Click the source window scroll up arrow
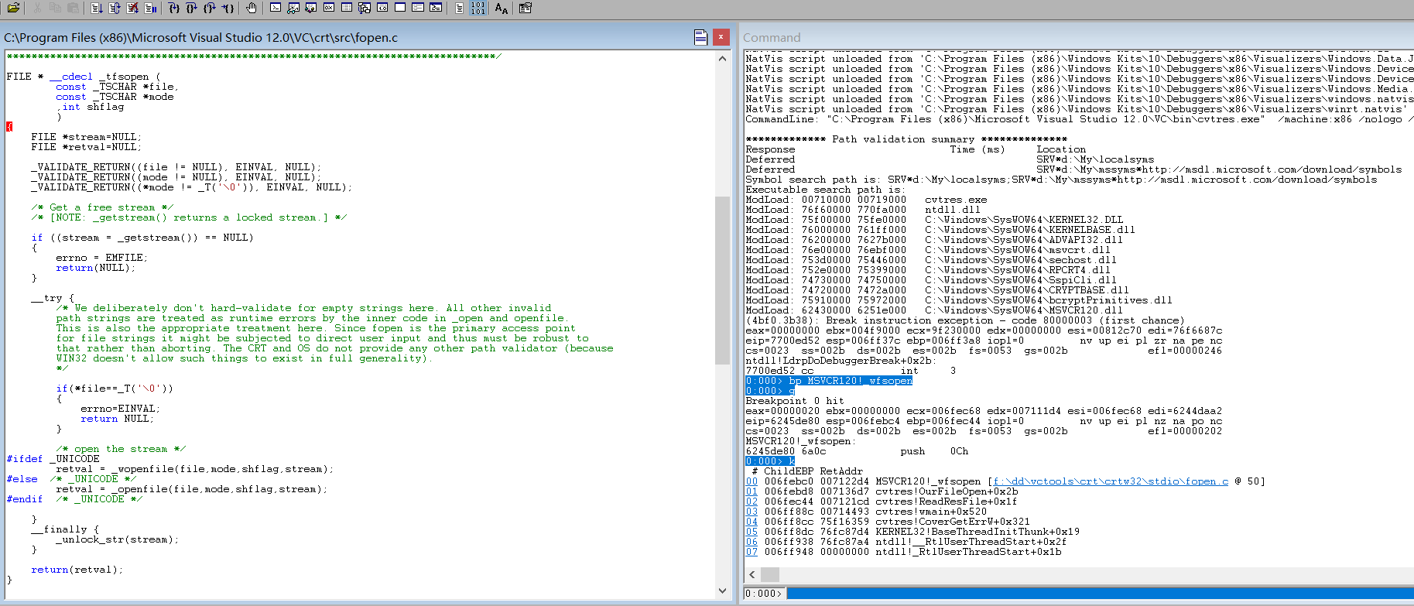Screen dimensions: 1414x606 point(722,58)
